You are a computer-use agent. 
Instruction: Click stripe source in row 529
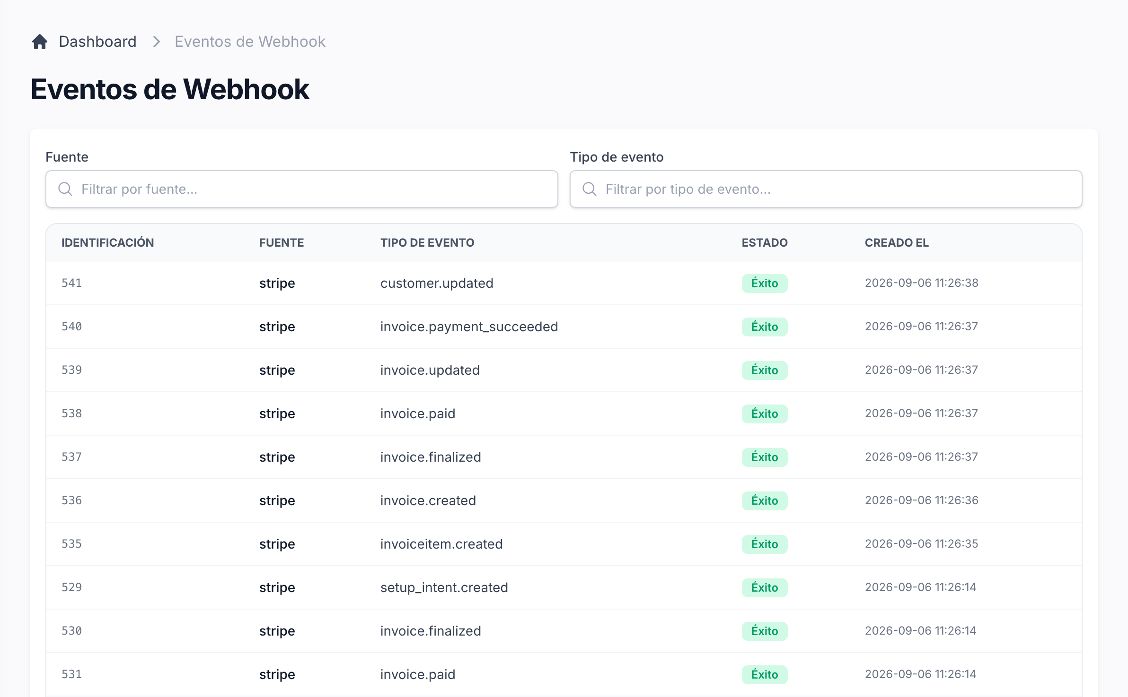tap(277, 587)
